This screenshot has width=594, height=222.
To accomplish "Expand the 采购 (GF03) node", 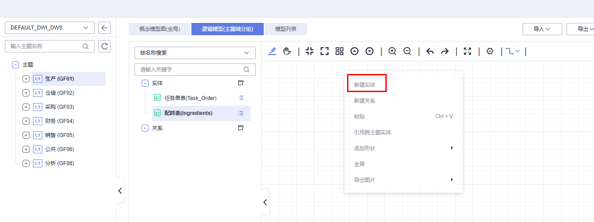I will 26,107.
